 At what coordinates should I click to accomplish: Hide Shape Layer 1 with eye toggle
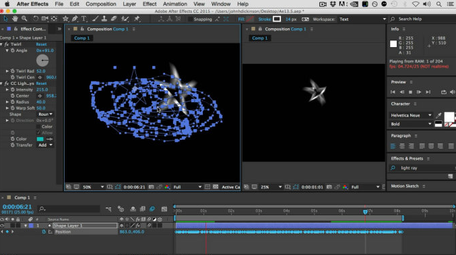coord(2,225)
